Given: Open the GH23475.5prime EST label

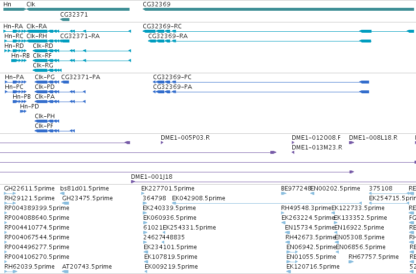Looking at the screenshot, I should 88,198.
